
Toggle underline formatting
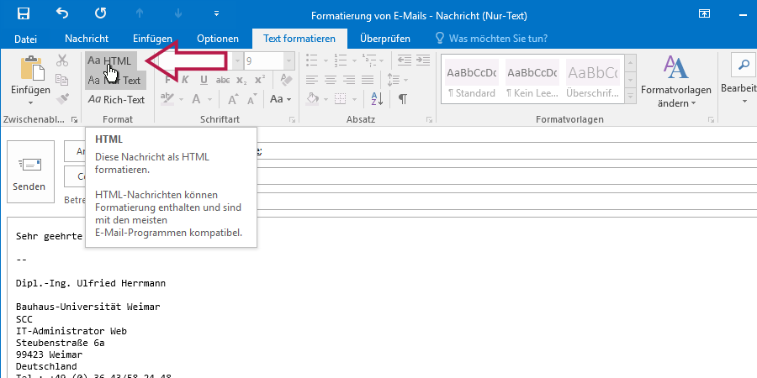point(203,80)
